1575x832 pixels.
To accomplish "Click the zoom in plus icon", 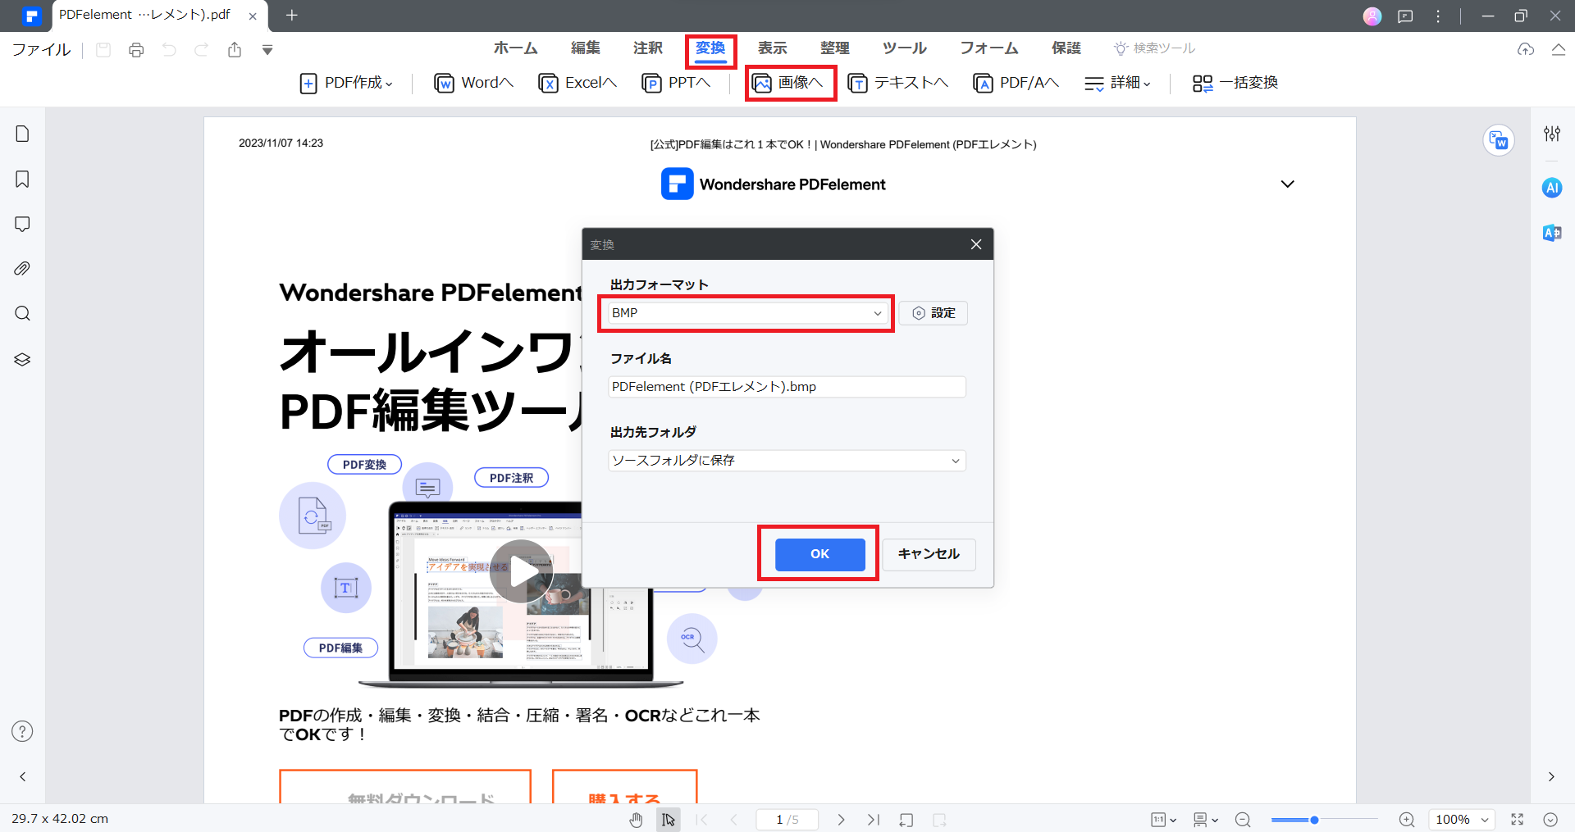I will 1407,820.
